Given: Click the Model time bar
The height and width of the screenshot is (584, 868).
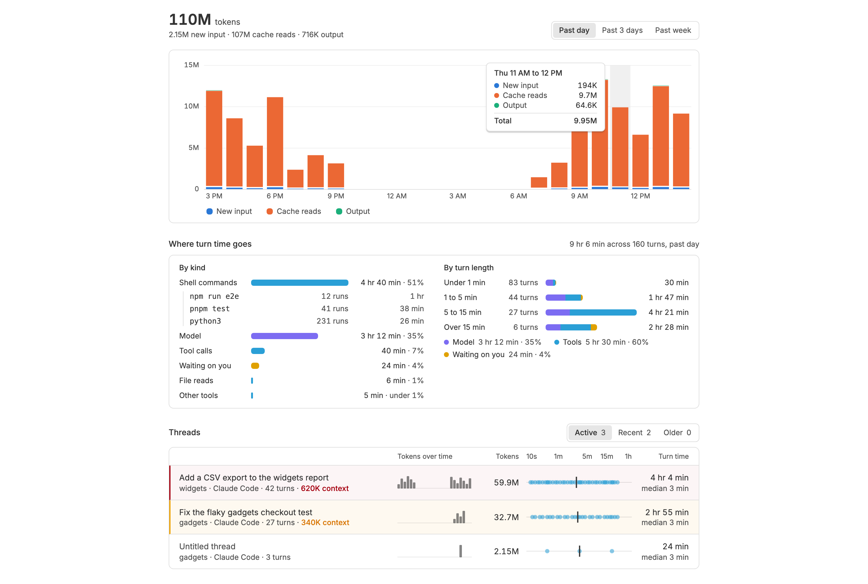Looking at the screenshot, I should point(284,336).
